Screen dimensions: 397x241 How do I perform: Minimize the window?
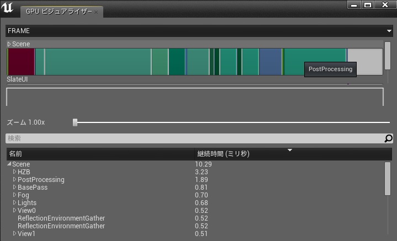tap(354, 5)
